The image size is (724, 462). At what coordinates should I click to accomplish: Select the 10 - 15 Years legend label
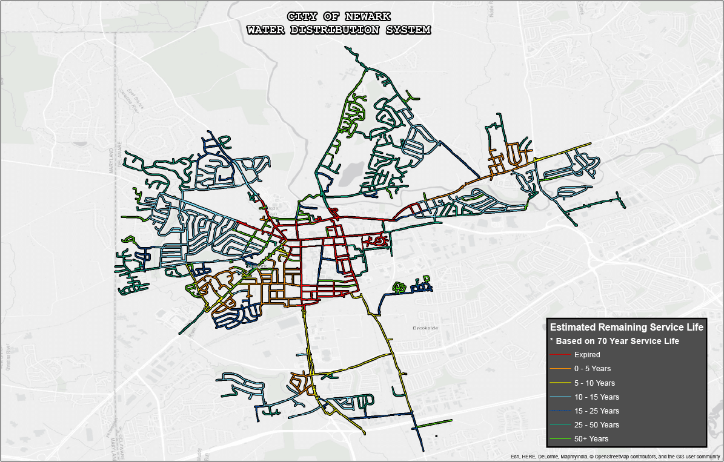tap(597, 397)
